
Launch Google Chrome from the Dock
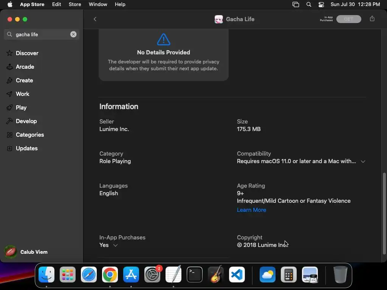(110, 275)
